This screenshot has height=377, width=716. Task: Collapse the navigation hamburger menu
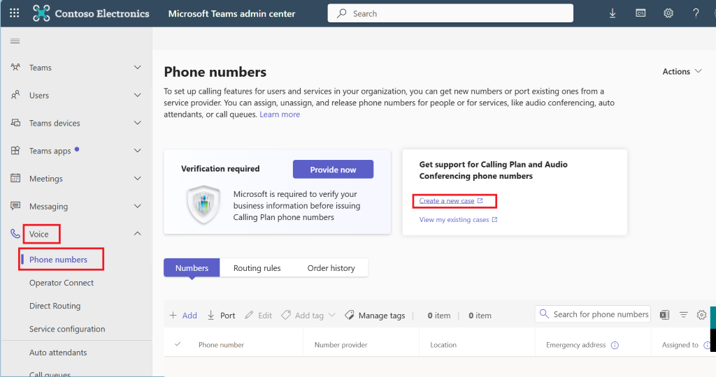coord(15,41)
